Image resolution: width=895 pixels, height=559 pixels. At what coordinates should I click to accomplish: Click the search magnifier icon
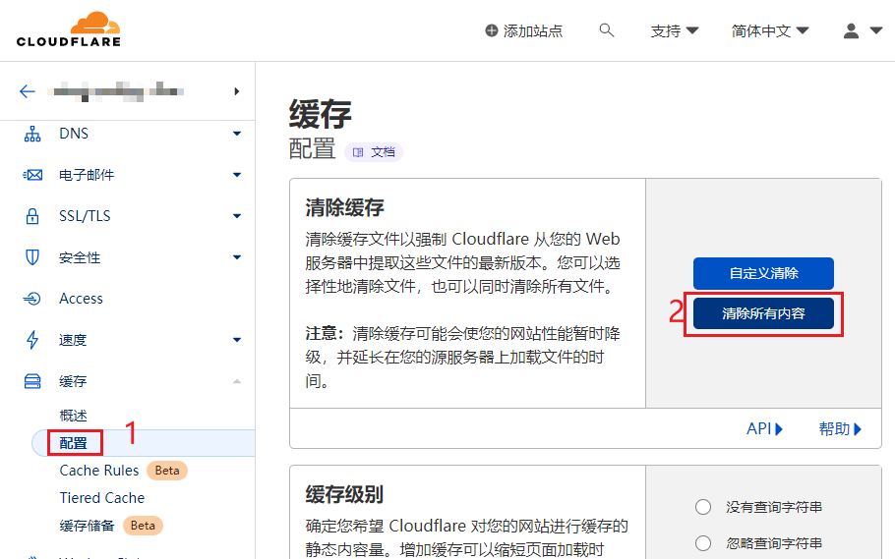(x=606, y=30)
